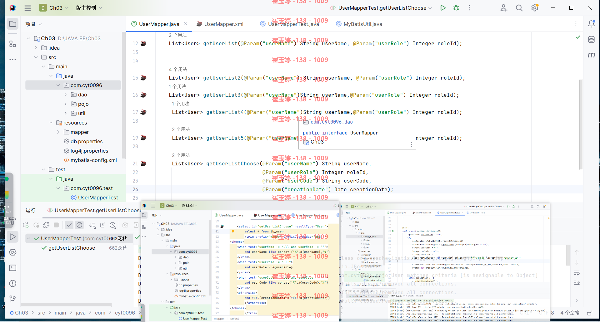Open the run configuration dropdown
The height and width of the screenshot is (322, 600).
click(381, 8)
